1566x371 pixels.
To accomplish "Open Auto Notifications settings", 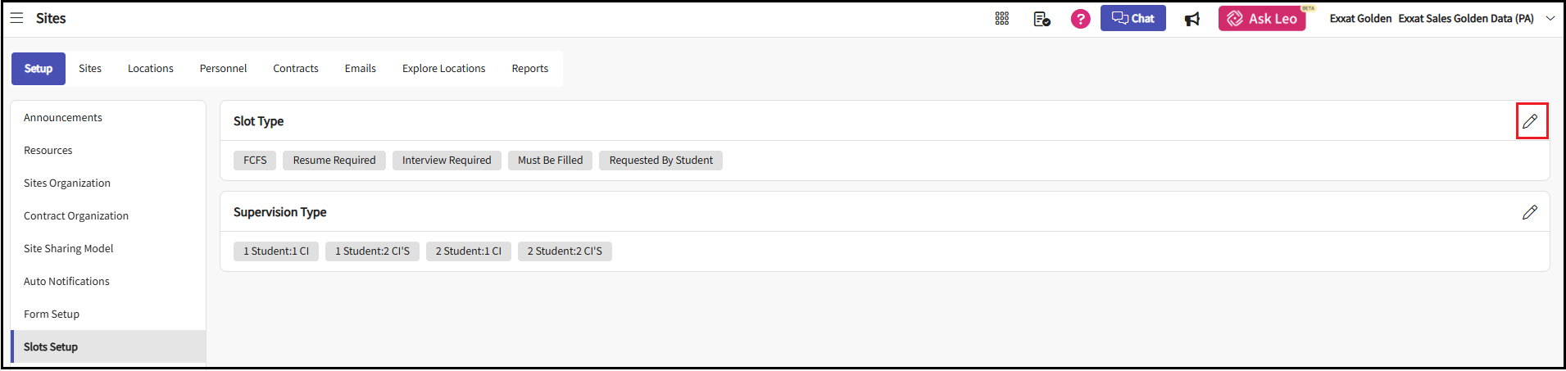I will click(66, 282).
